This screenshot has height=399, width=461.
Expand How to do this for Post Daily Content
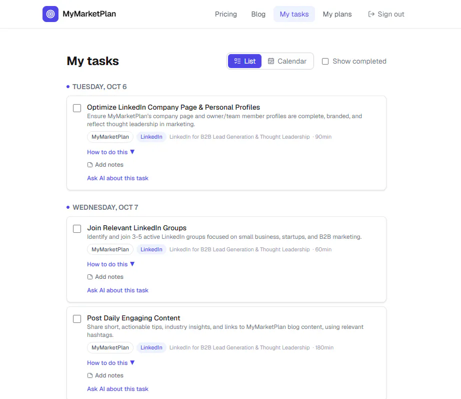(x=111, y=363)
